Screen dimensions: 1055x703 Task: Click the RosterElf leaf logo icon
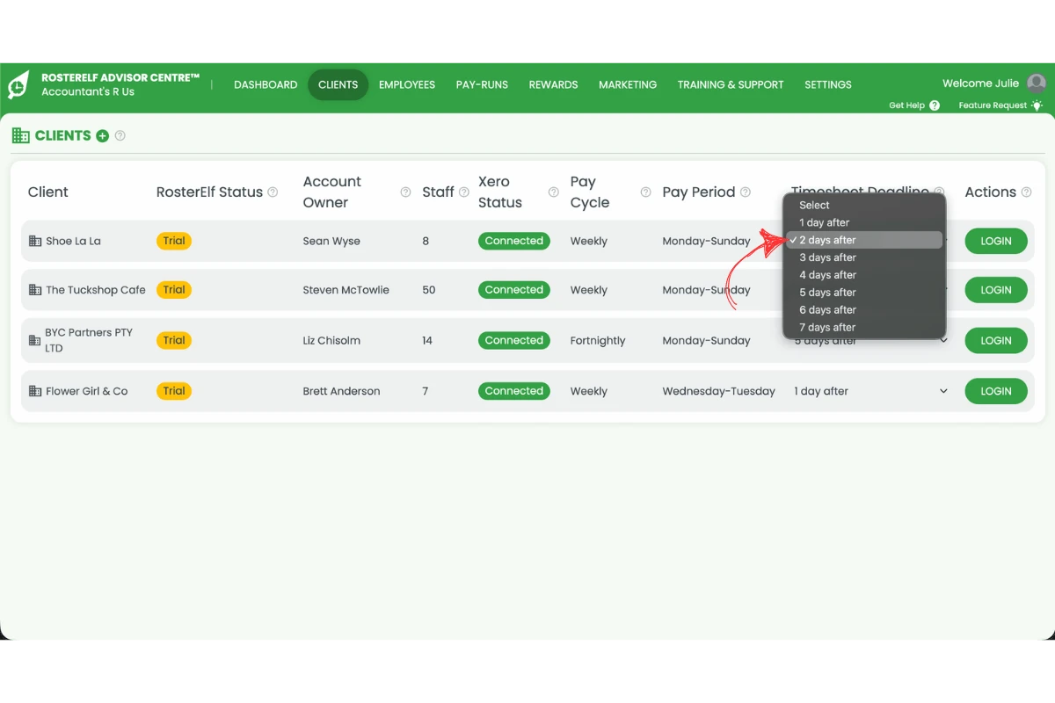(x=18, y=85)
